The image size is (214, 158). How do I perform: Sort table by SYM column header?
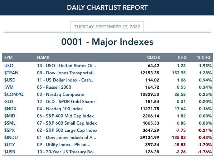(8, 57)
